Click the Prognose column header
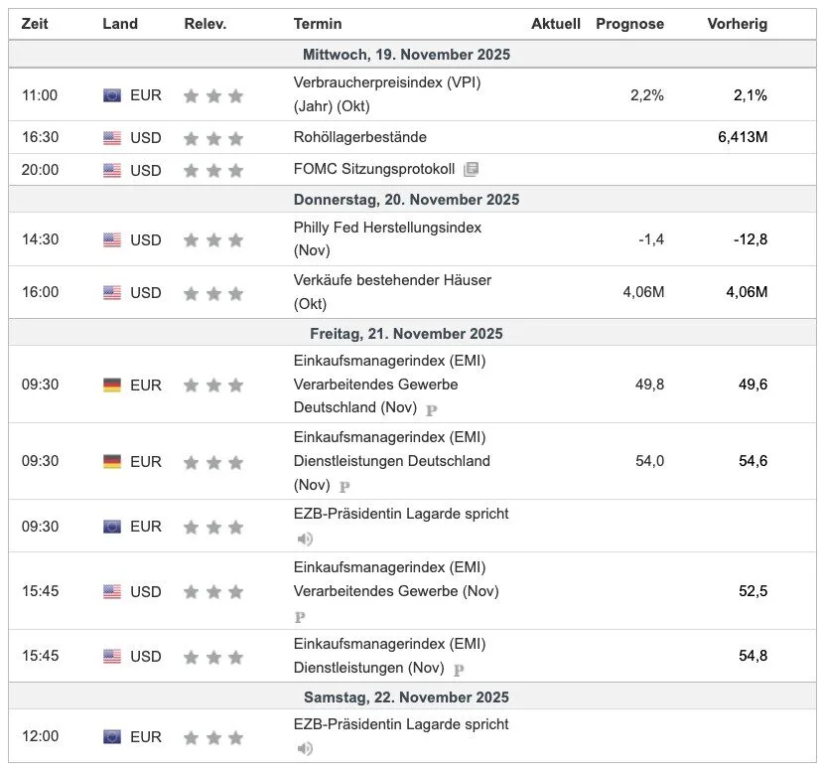This screenshot has width=822, height=772. point(629,24)
